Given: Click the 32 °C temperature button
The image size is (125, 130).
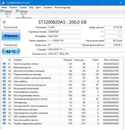Looking at the screenshot, I should point(11,52).
